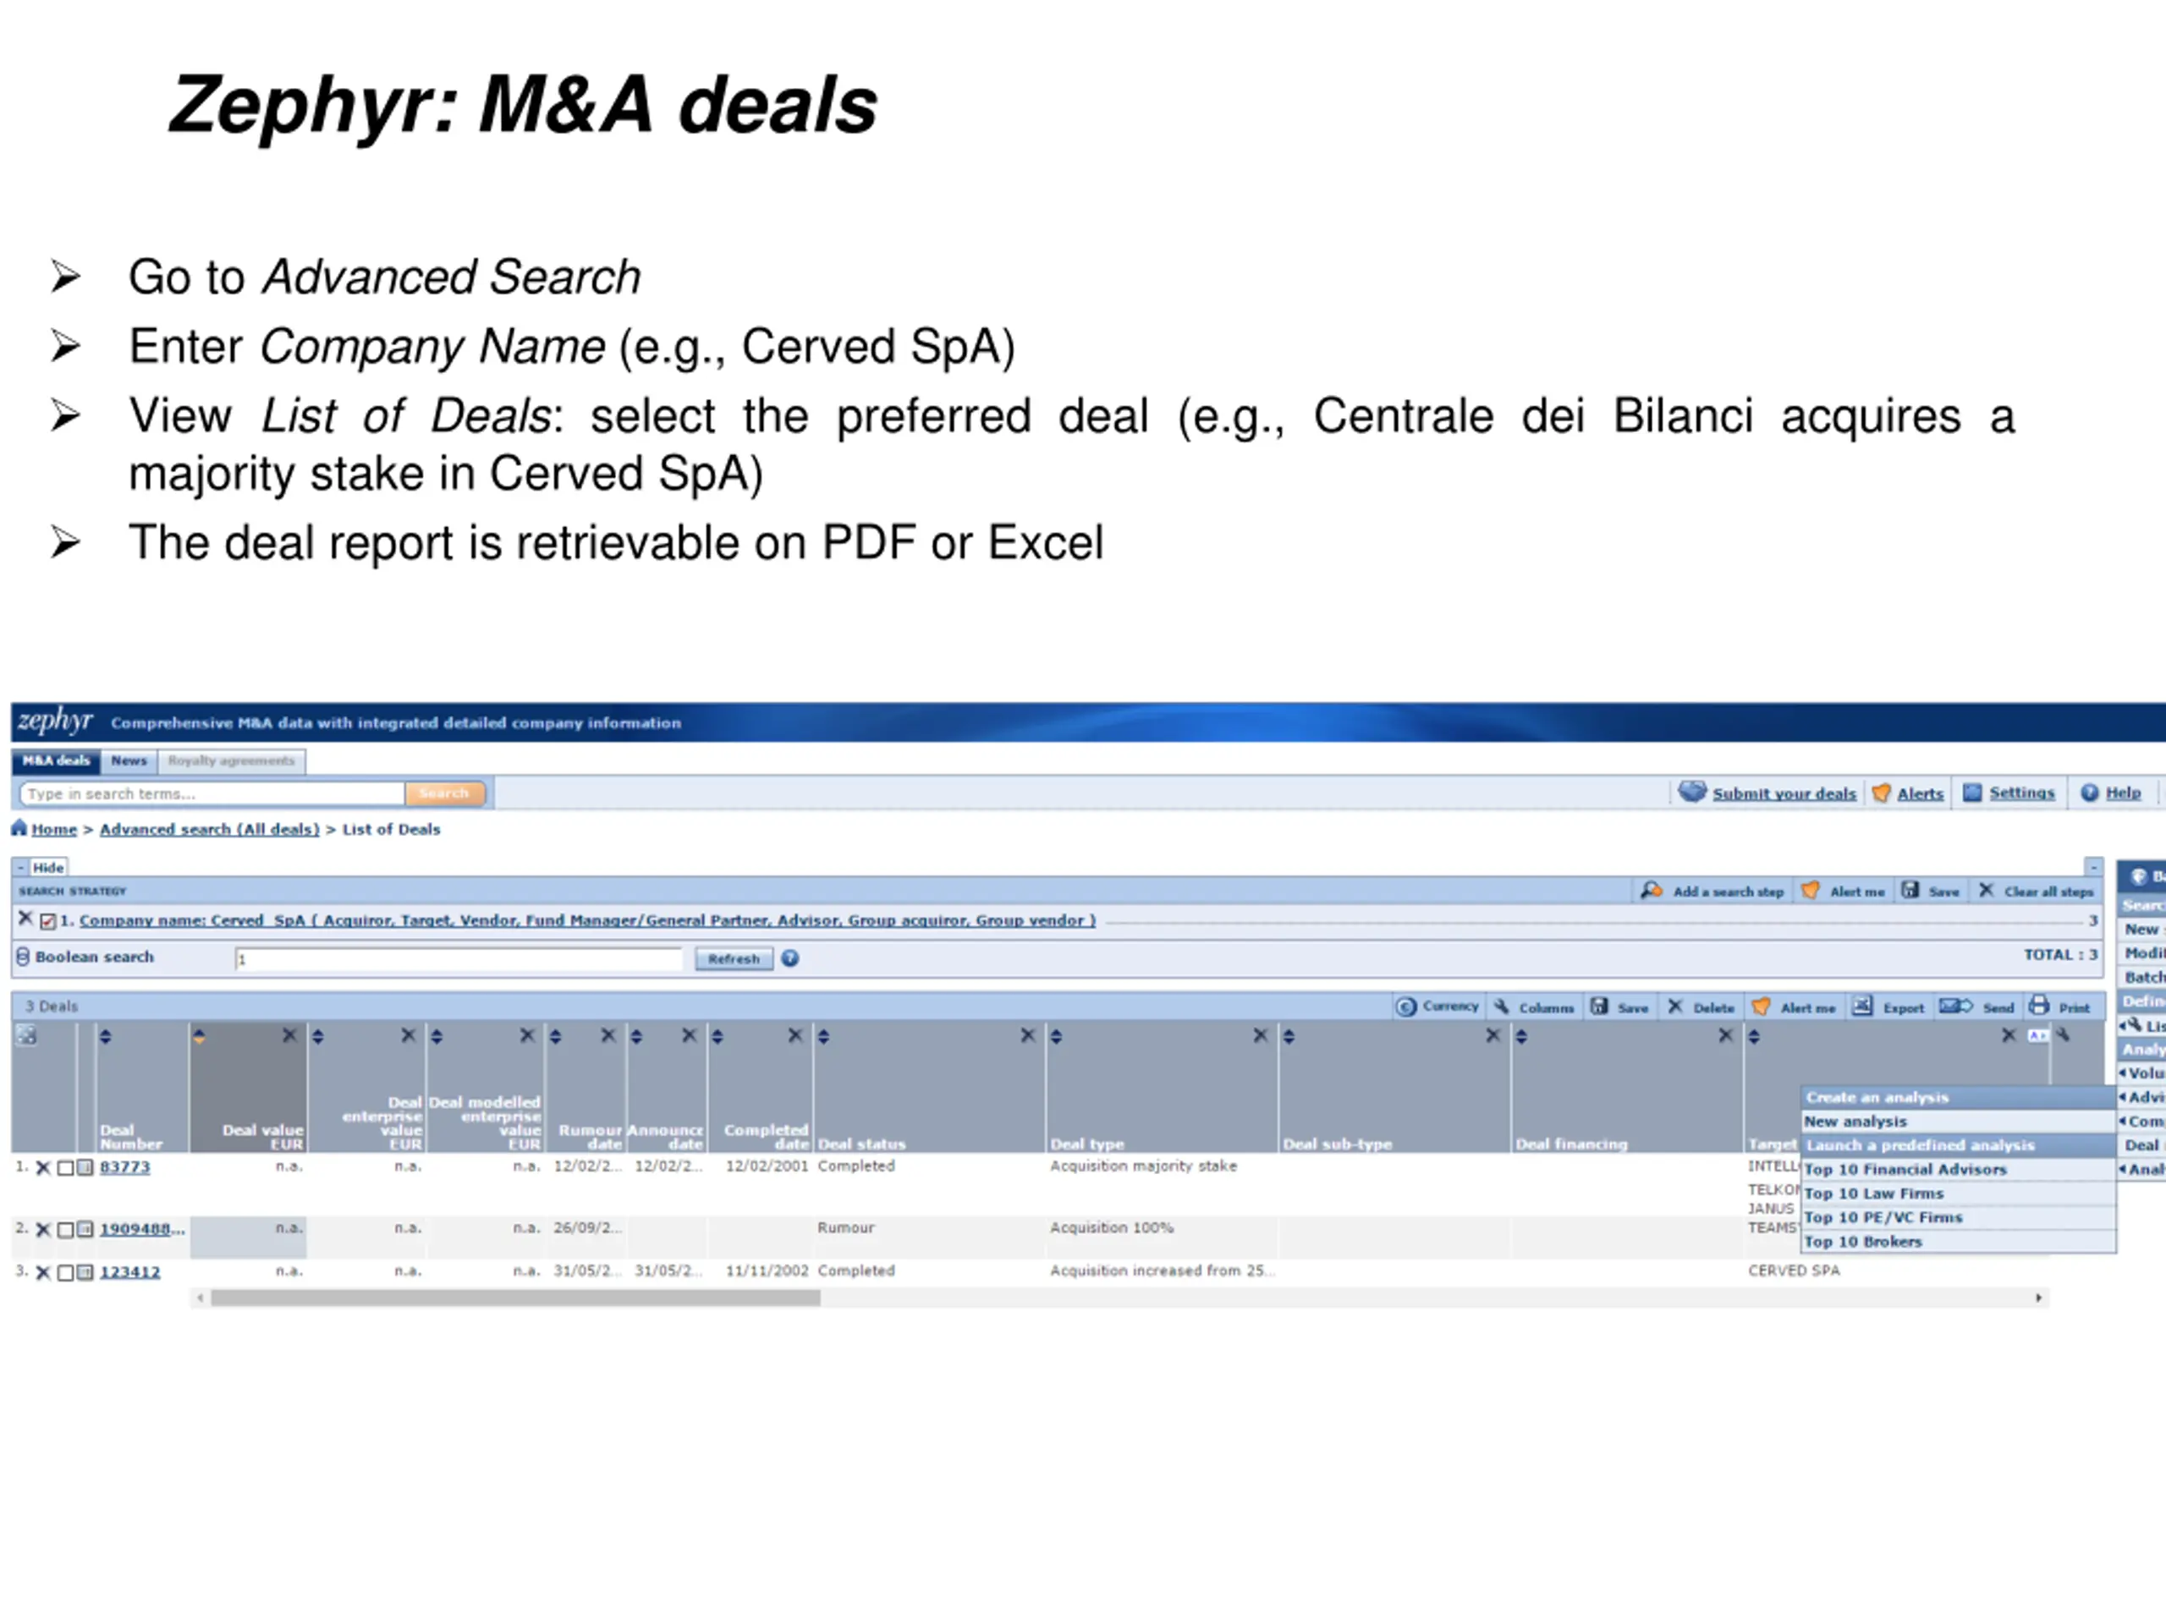Click Alert me in deals toolbar
The image size is (2166, 1624).
click(x=1794, y=1007)
